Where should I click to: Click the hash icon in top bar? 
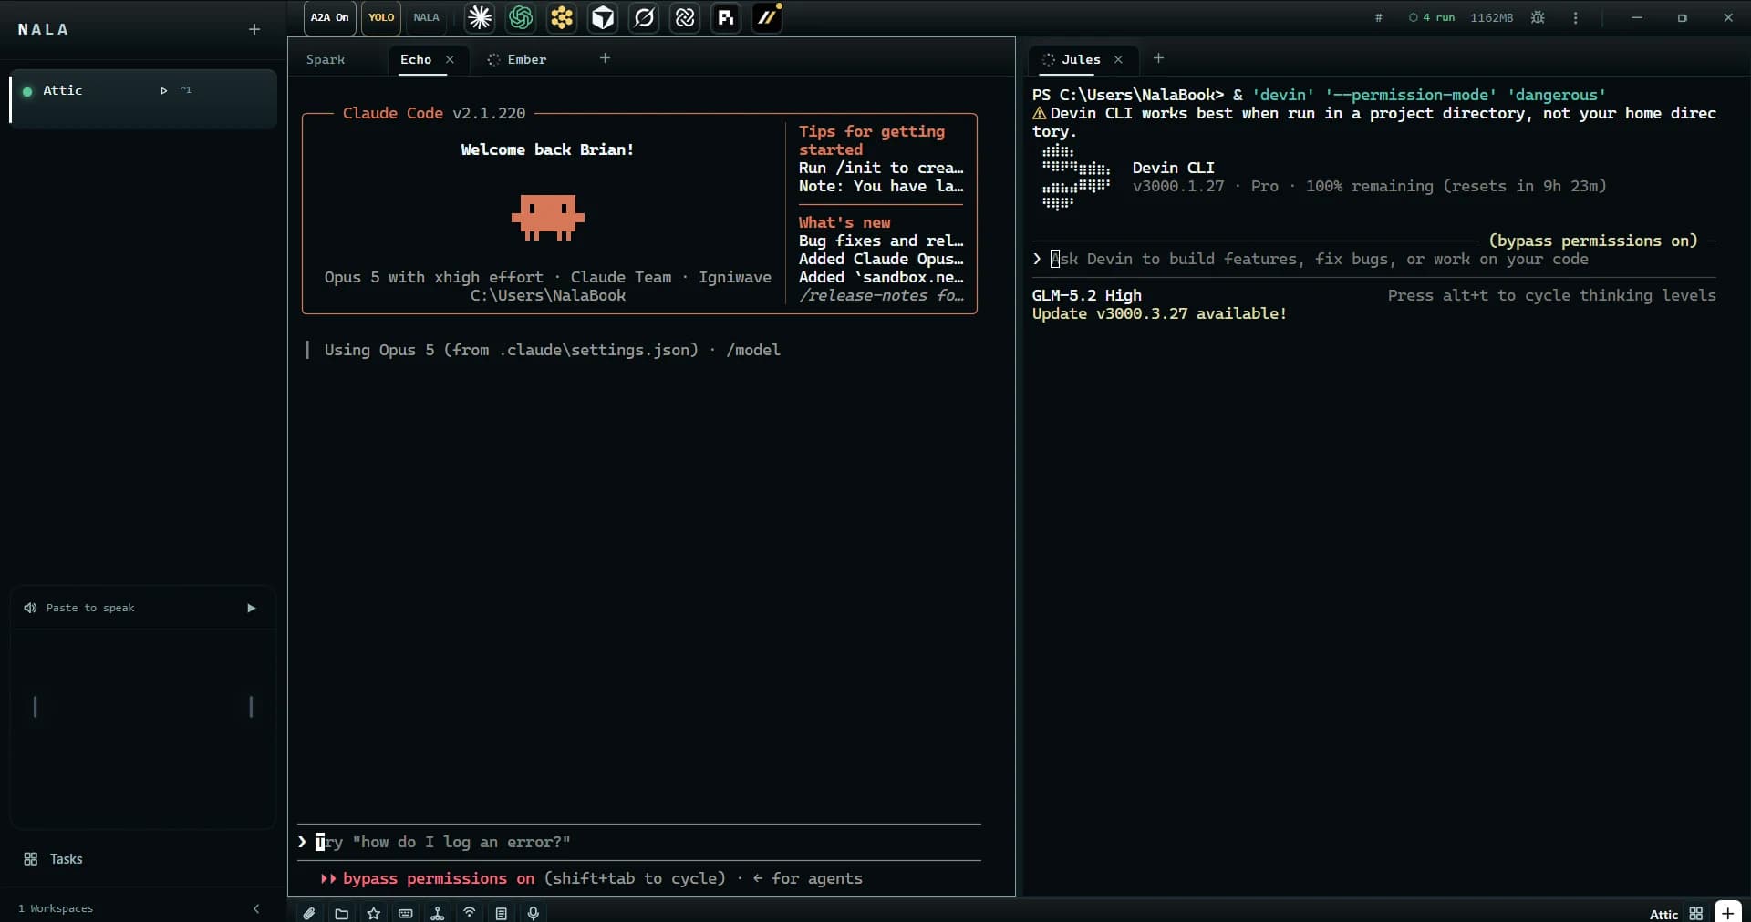[1378, 17]
